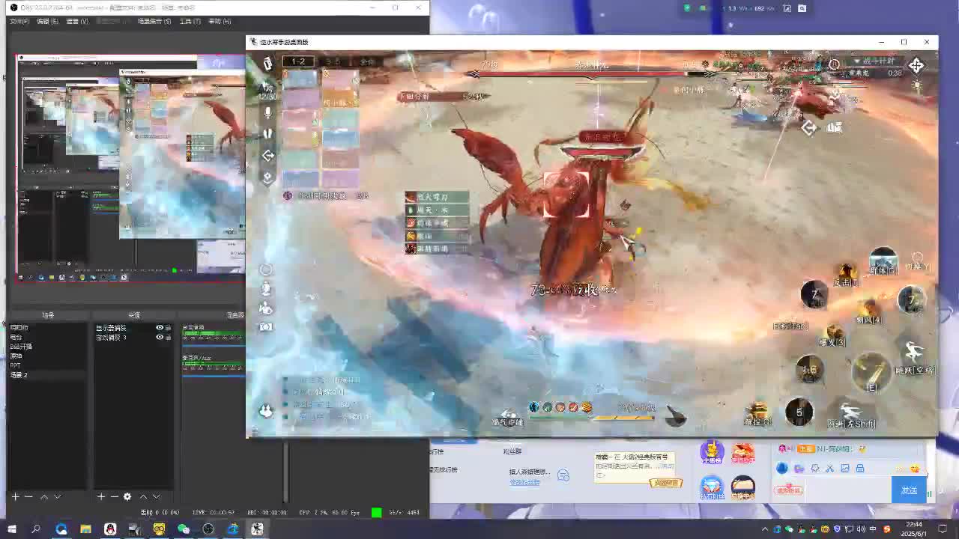This screenshot has width=959, height=539.
Task: Select scene PPT in OBS
Action: pos(47,365)
